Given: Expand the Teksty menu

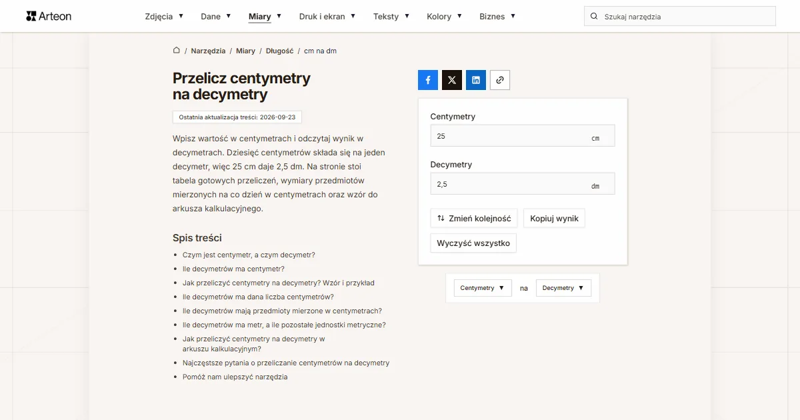Looking at the screenshot, I should [391, 16].
